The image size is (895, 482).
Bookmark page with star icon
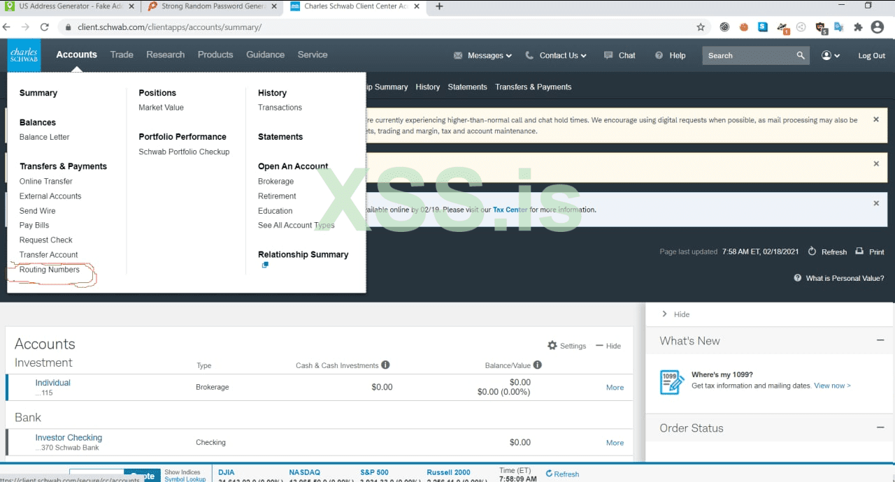point(701,27)
